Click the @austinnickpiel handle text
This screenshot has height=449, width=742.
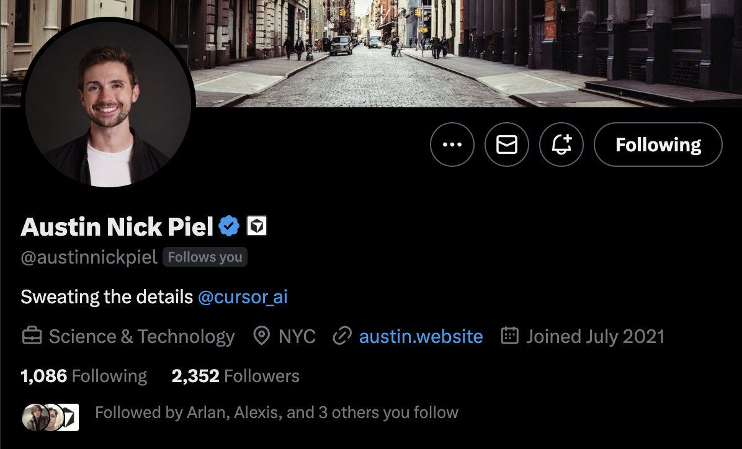tap(89, 257)
